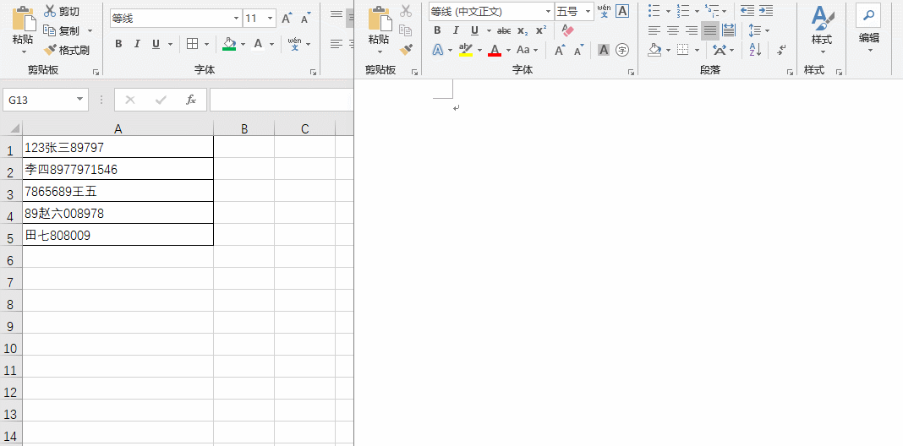Open Word font size box 五号
The height and width of the screenshot is (446, 903).
(574, 11)
